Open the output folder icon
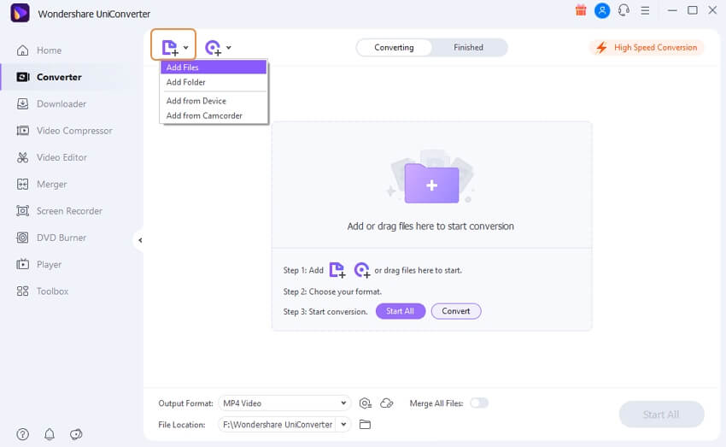 (365, 424)
